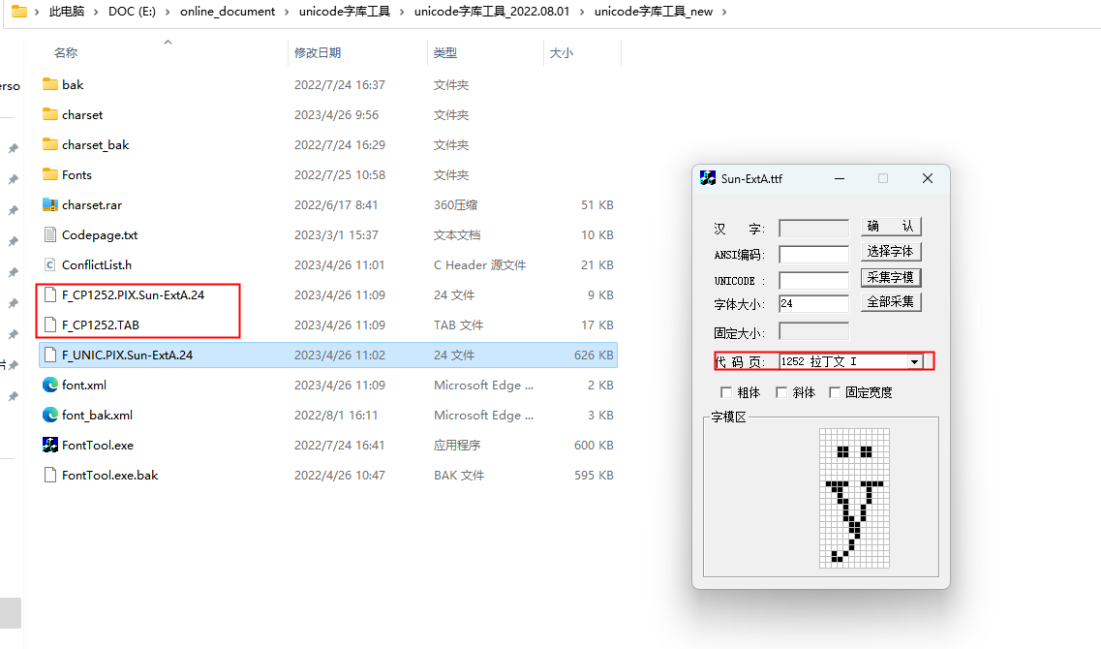Click the 确认 button

click(x=890, y=226)
